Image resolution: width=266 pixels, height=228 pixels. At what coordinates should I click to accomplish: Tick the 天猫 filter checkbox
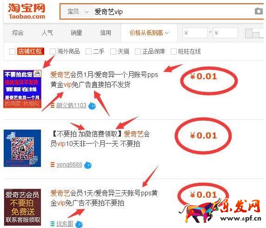coord(113,52)
